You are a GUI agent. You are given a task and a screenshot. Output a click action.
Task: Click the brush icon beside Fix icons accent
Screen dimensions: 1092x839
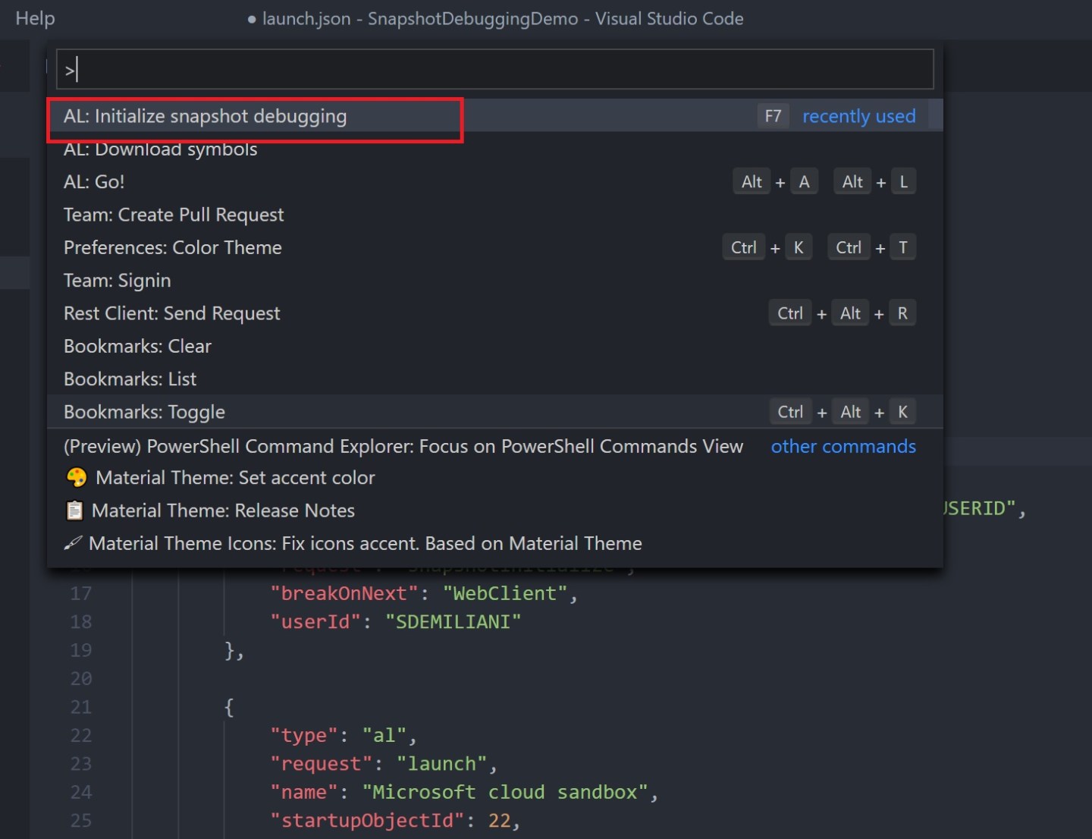point(73,543)
